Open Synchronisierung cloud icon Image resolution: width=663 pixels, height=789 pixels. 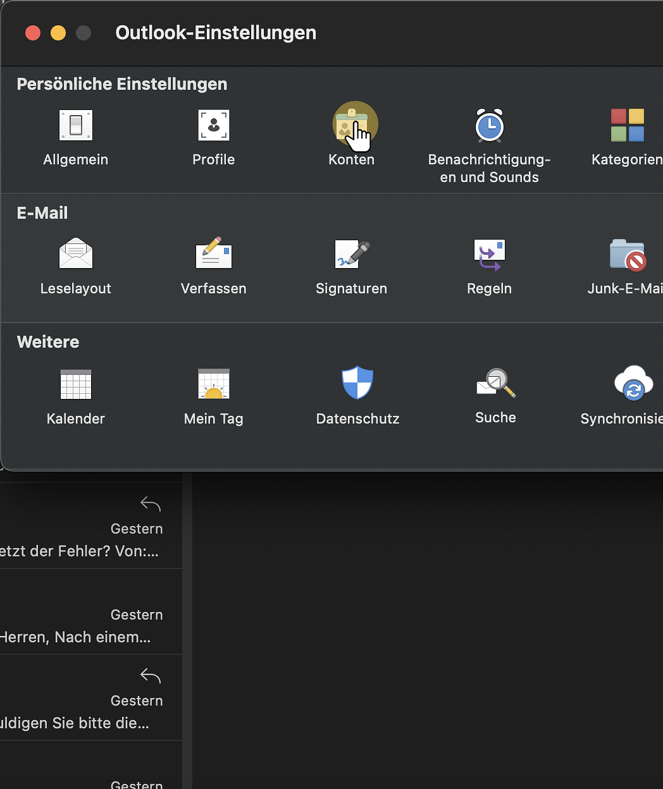tap(633, 383)
